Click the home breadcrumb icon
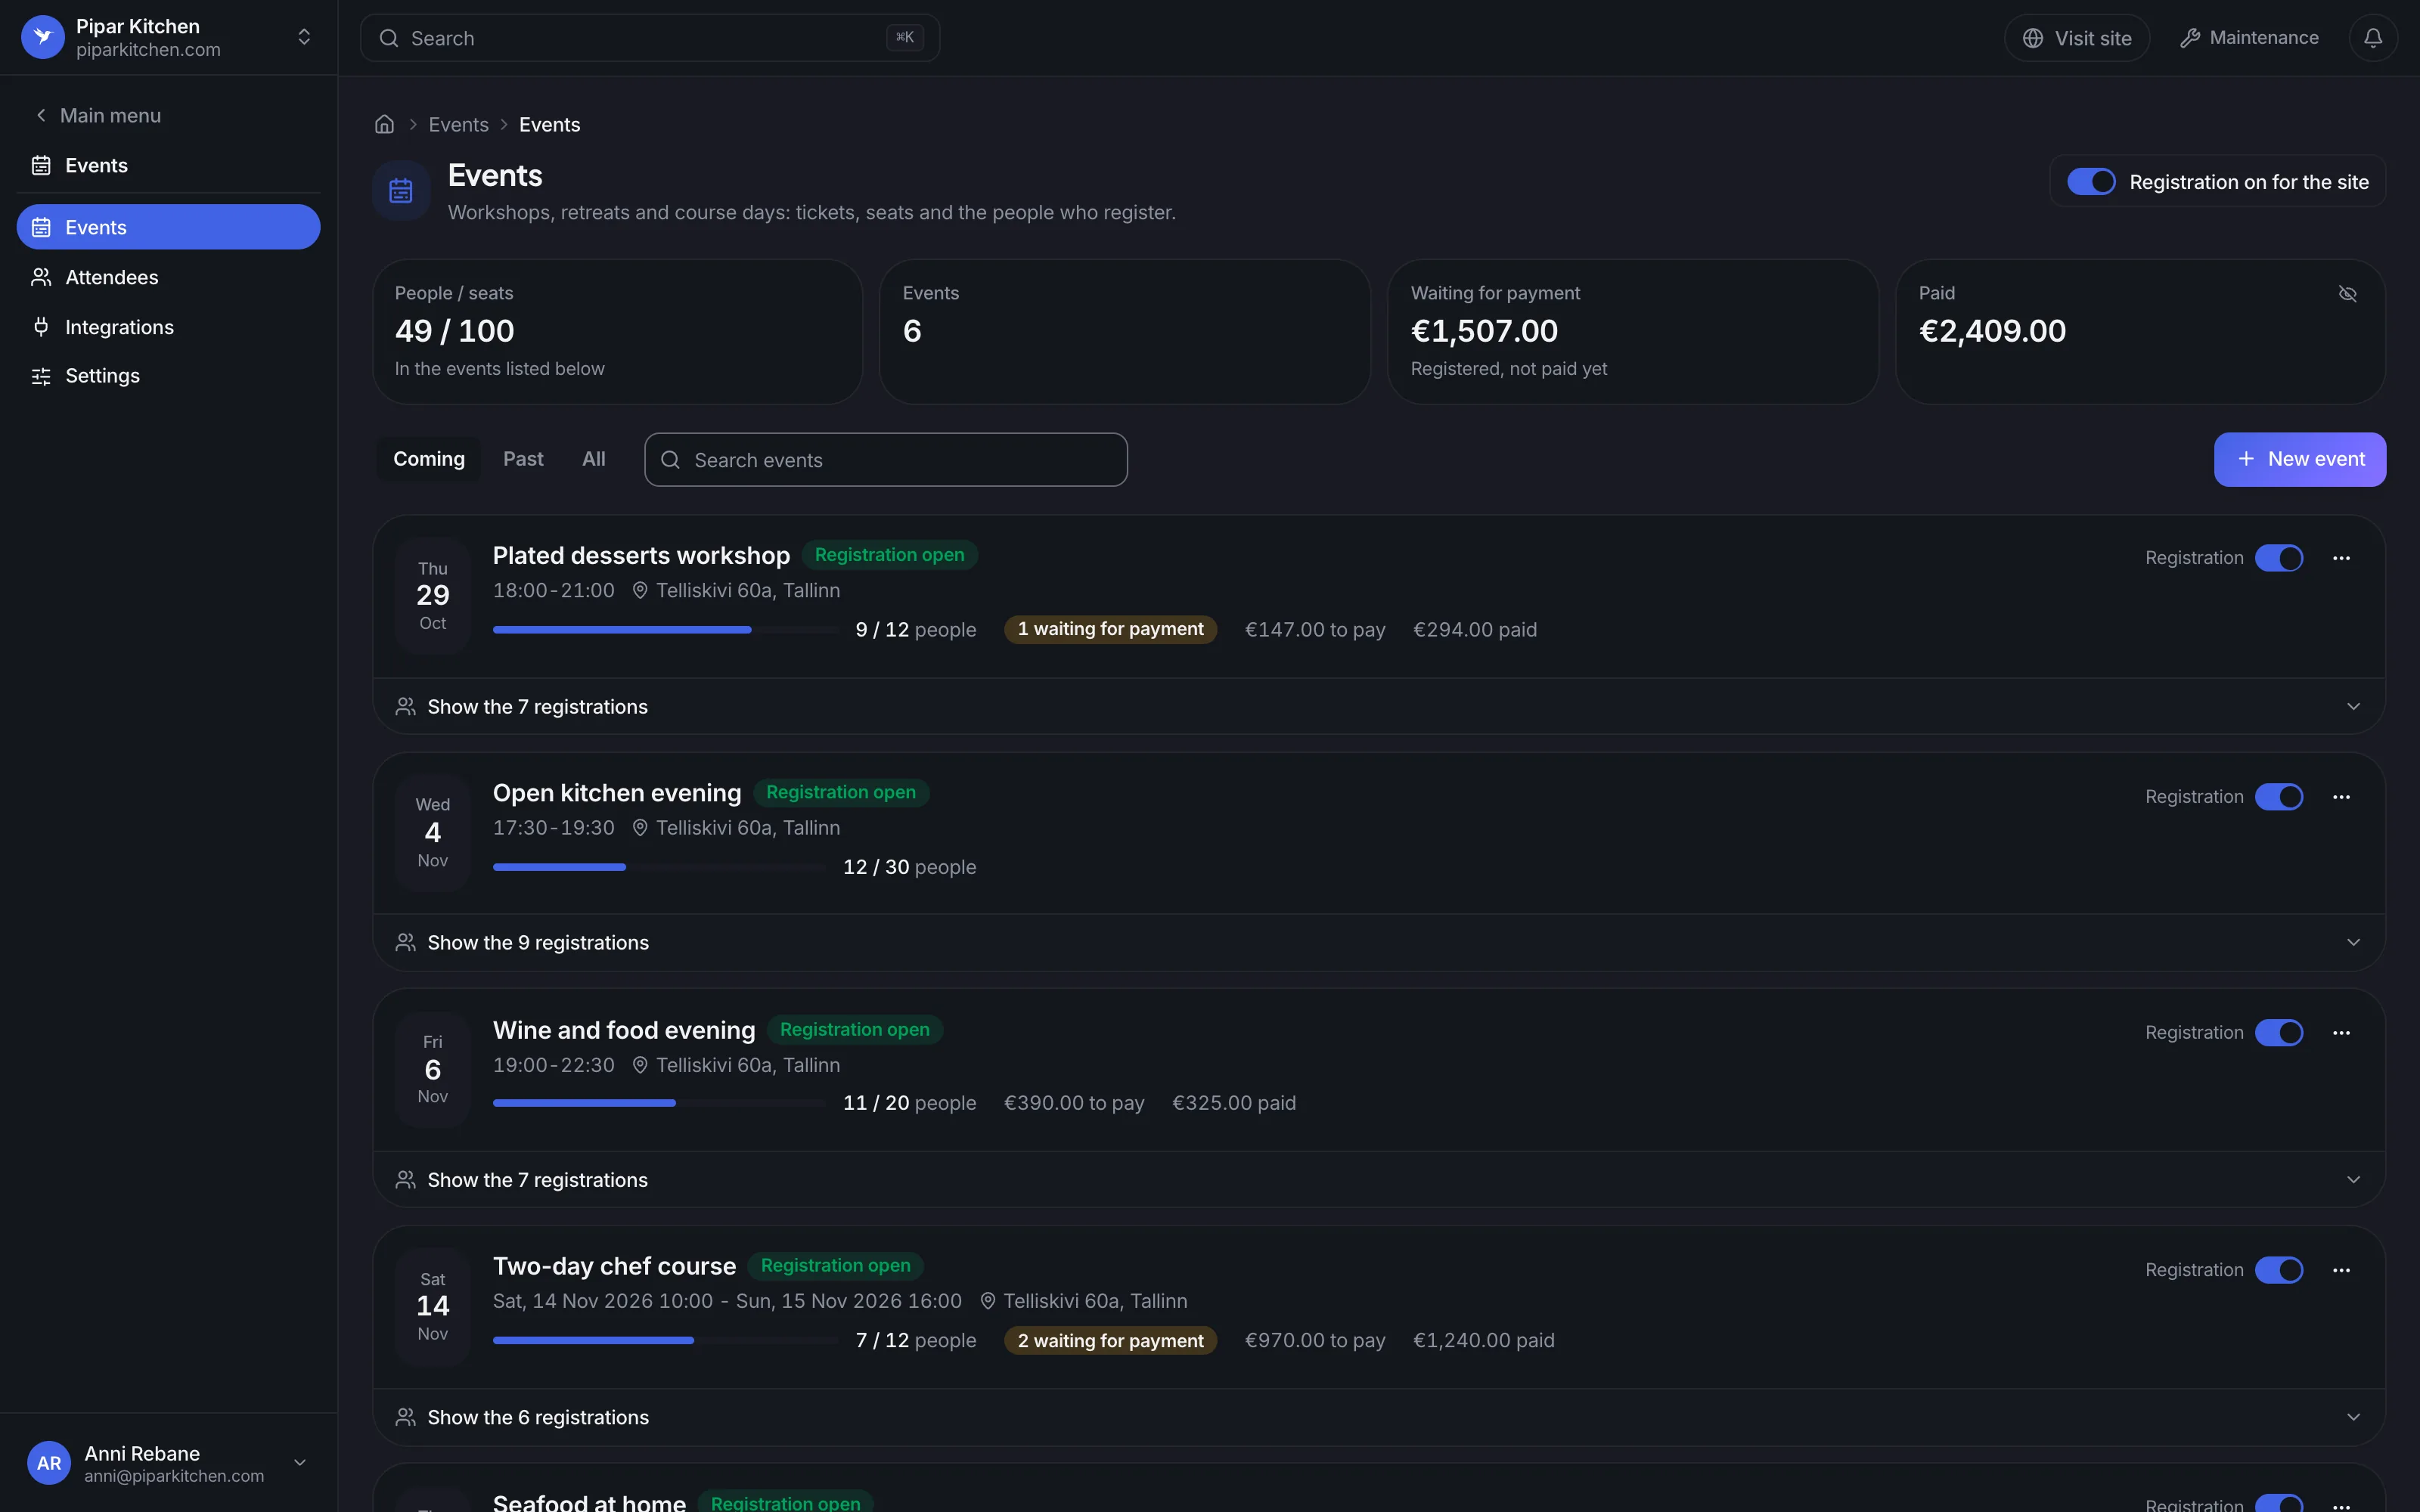This screenshot has width=2420, height=1512. pyautogui.click(x=384, y=124)
